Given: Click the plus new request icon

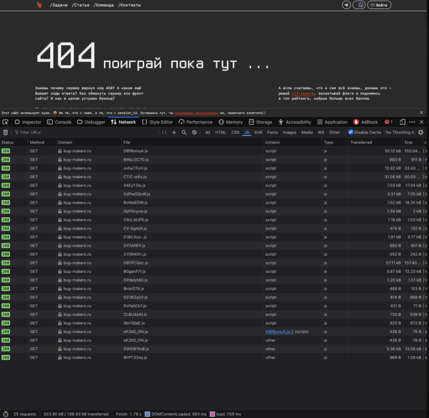Looking at the screenshot, I should [x=174, y=132].
